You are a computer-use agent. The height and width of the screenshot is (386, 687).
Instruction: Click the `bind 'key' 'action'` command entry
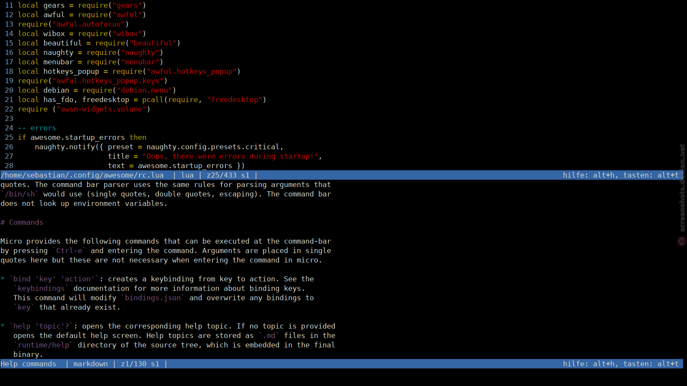tap(54, 279)
